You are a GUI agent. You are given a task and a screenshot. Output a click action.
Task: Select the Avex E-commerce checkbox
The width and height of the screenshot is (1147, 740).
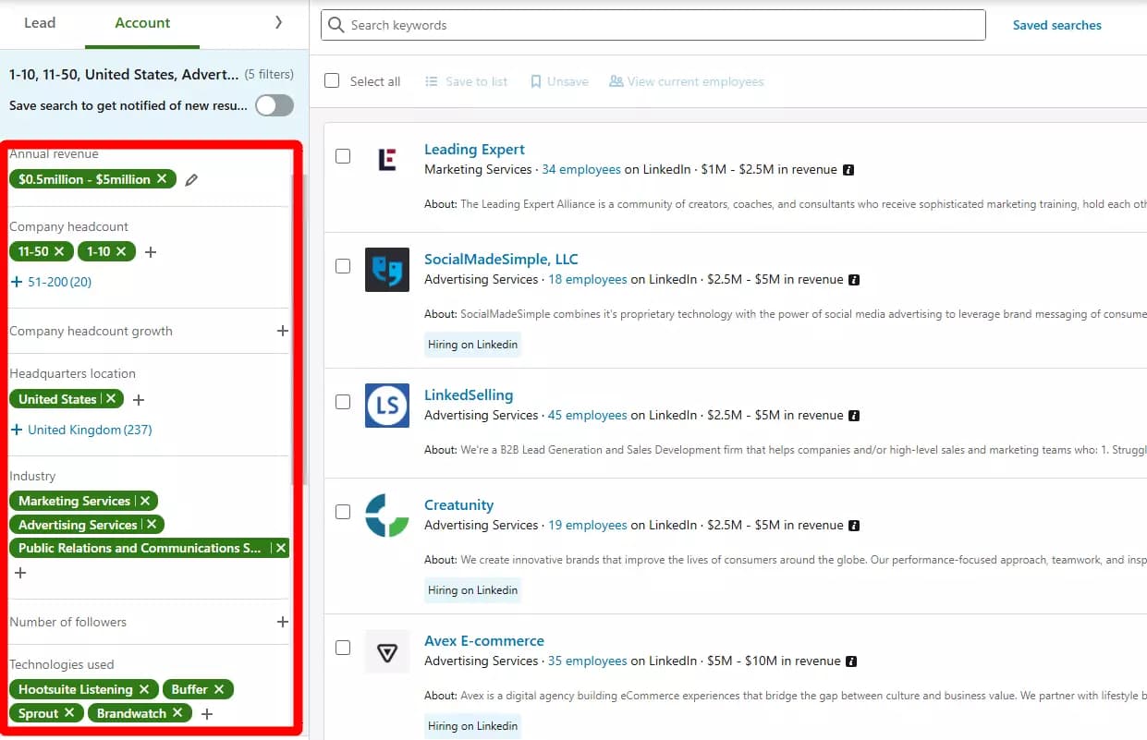pyautogui.click(x=343, y=648)
